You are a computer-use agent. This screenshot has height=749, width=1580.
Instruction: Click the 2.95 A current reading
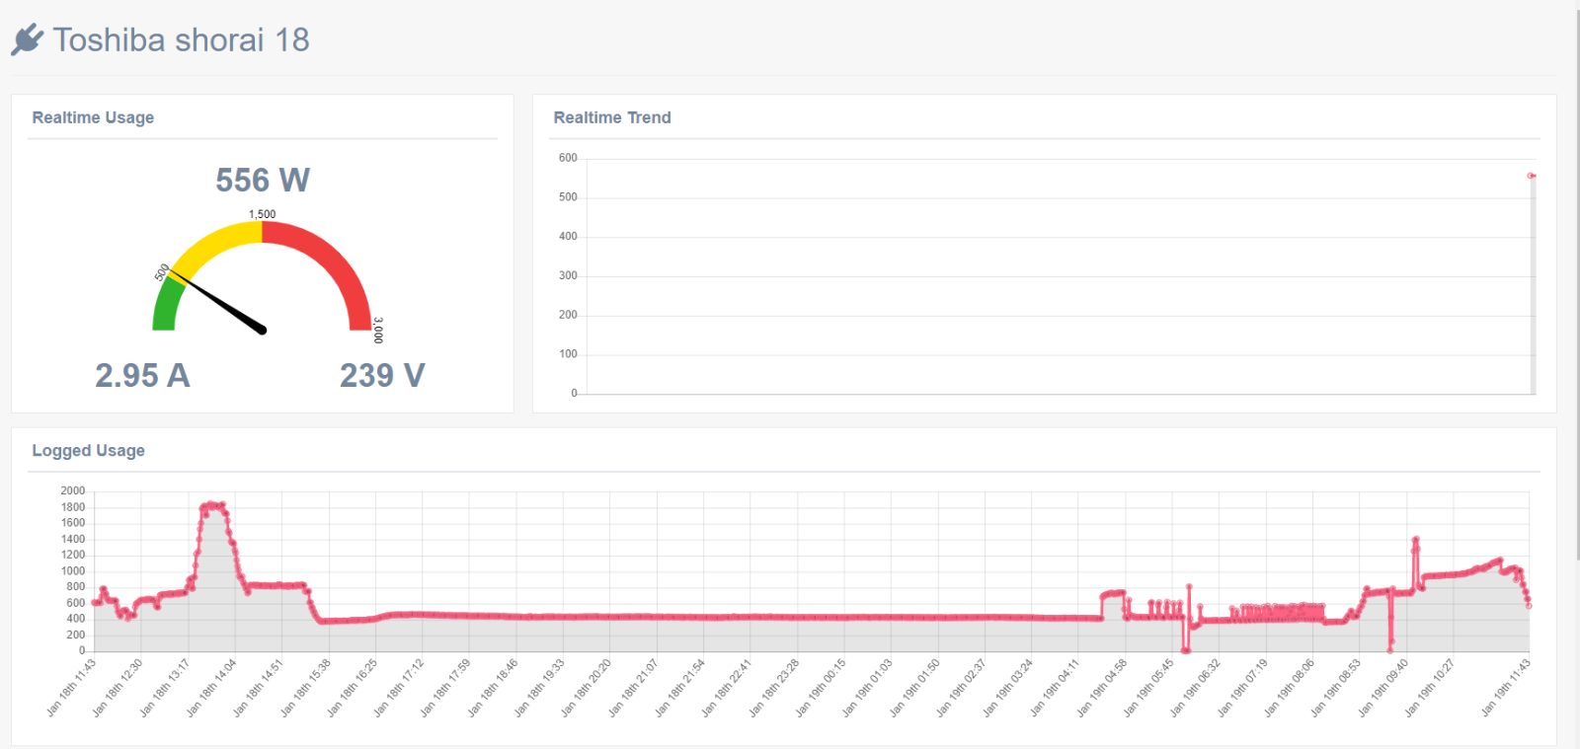[142, 375]
